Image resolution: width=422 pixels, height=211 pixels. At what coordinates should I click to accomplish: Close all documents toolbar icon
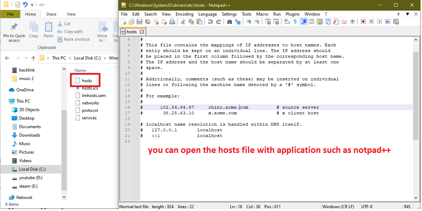(164, 22)
